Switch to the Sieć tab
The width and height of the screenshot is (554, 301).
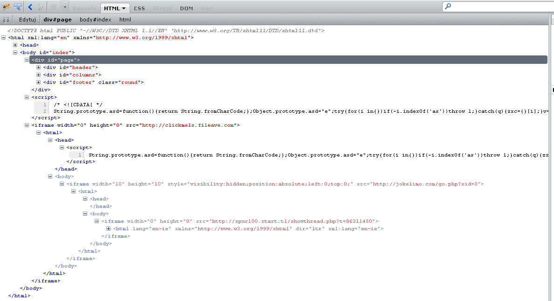[207, 8]
